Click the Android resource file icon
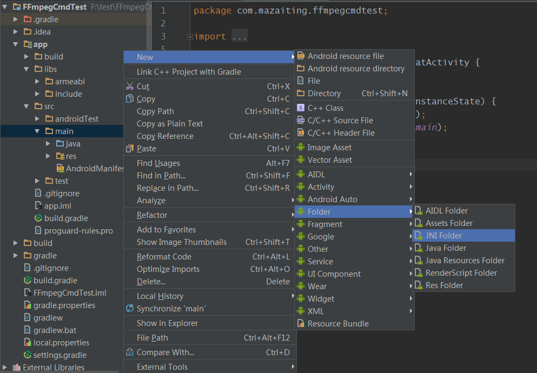This screenshot has width=537, height=373. point(300,56)
